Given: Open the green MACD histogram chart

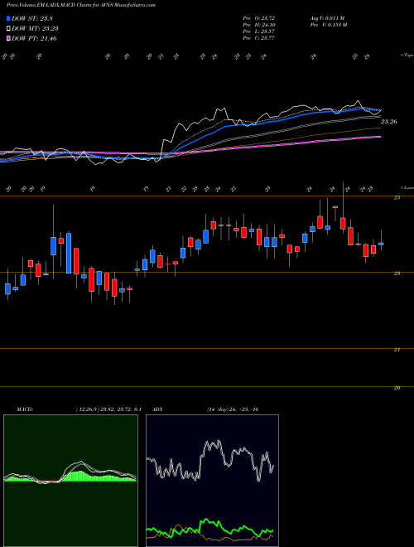Looking at the screenshot, I should pyautogui.click(x=70, y=481).
